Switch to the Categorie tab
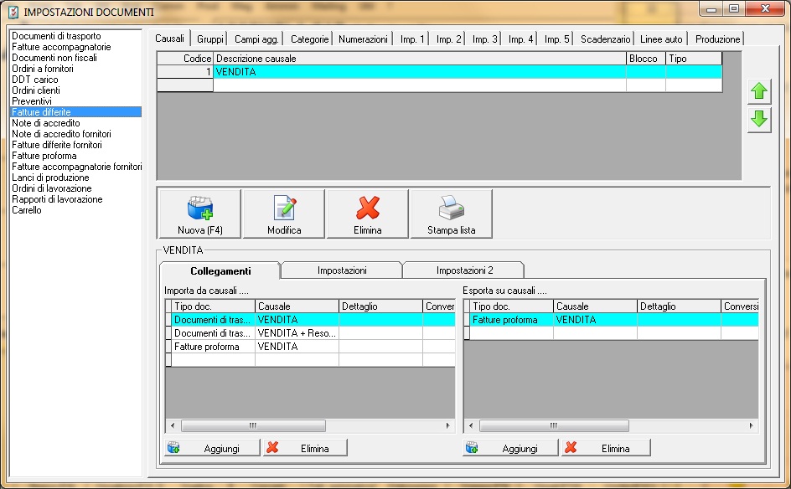 coord(309,39)
